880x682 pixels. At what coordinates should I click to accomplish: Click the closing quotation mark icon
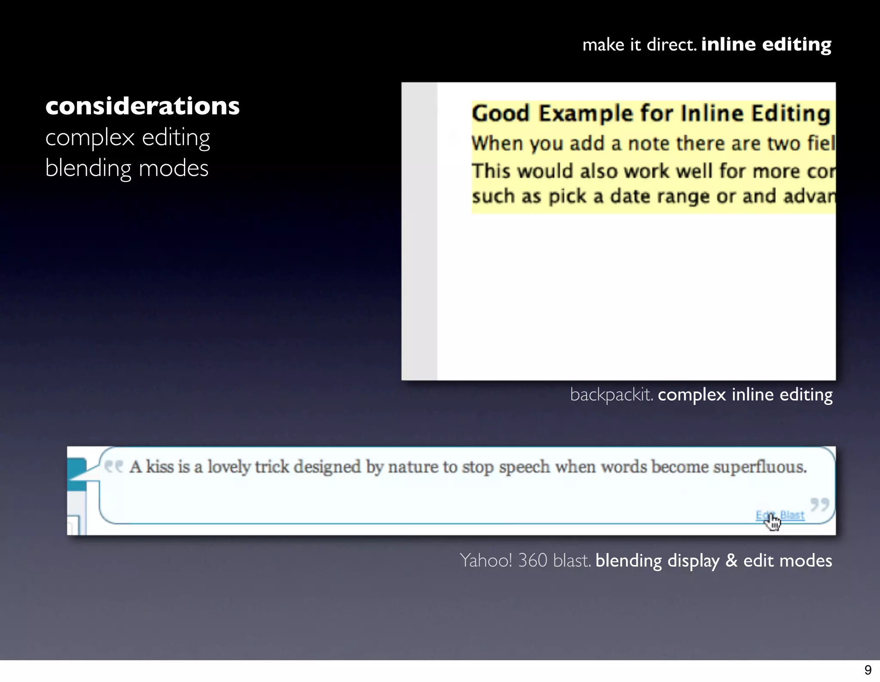[x=819, y=504]
